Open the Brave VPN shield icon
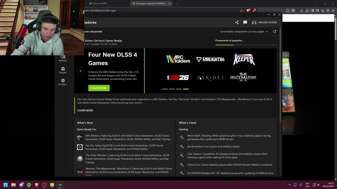Image resolution: width=337 pixels, height=189 pixels. [x=328, y=10]
